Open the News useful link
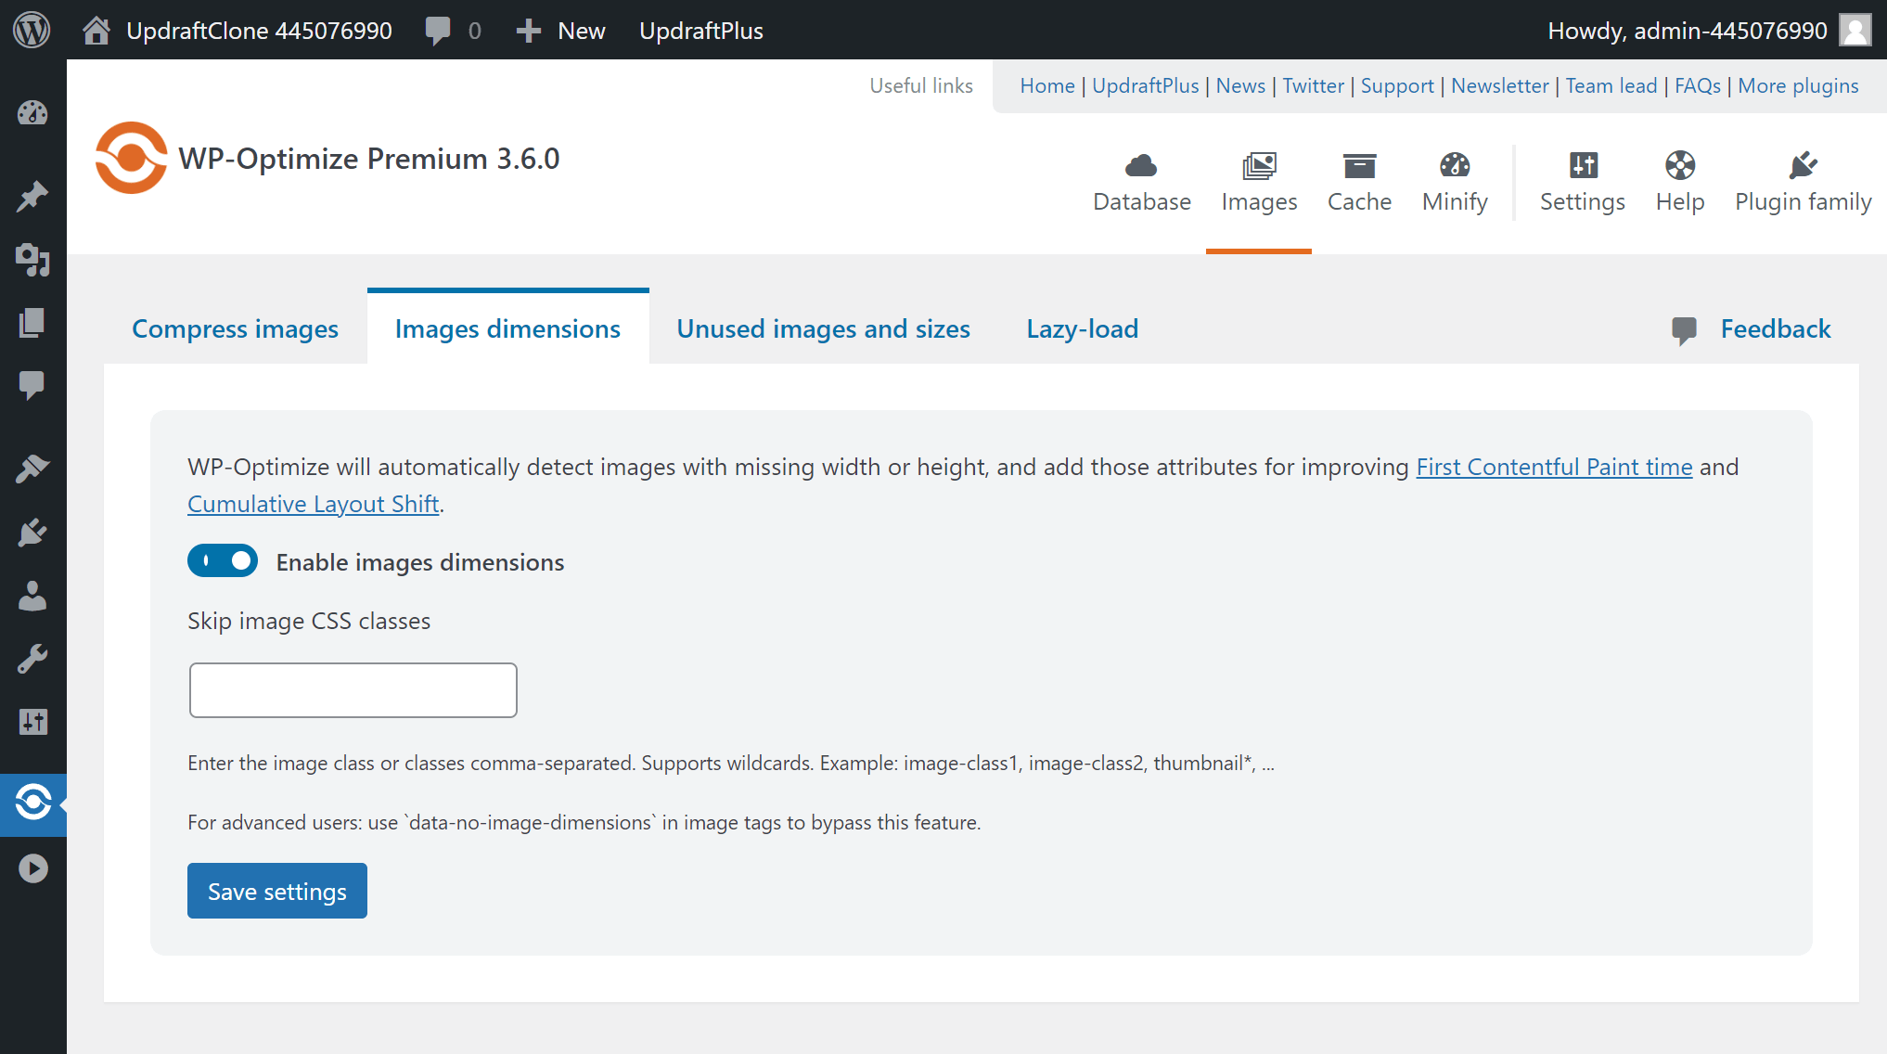 (x=1240, y=85)
